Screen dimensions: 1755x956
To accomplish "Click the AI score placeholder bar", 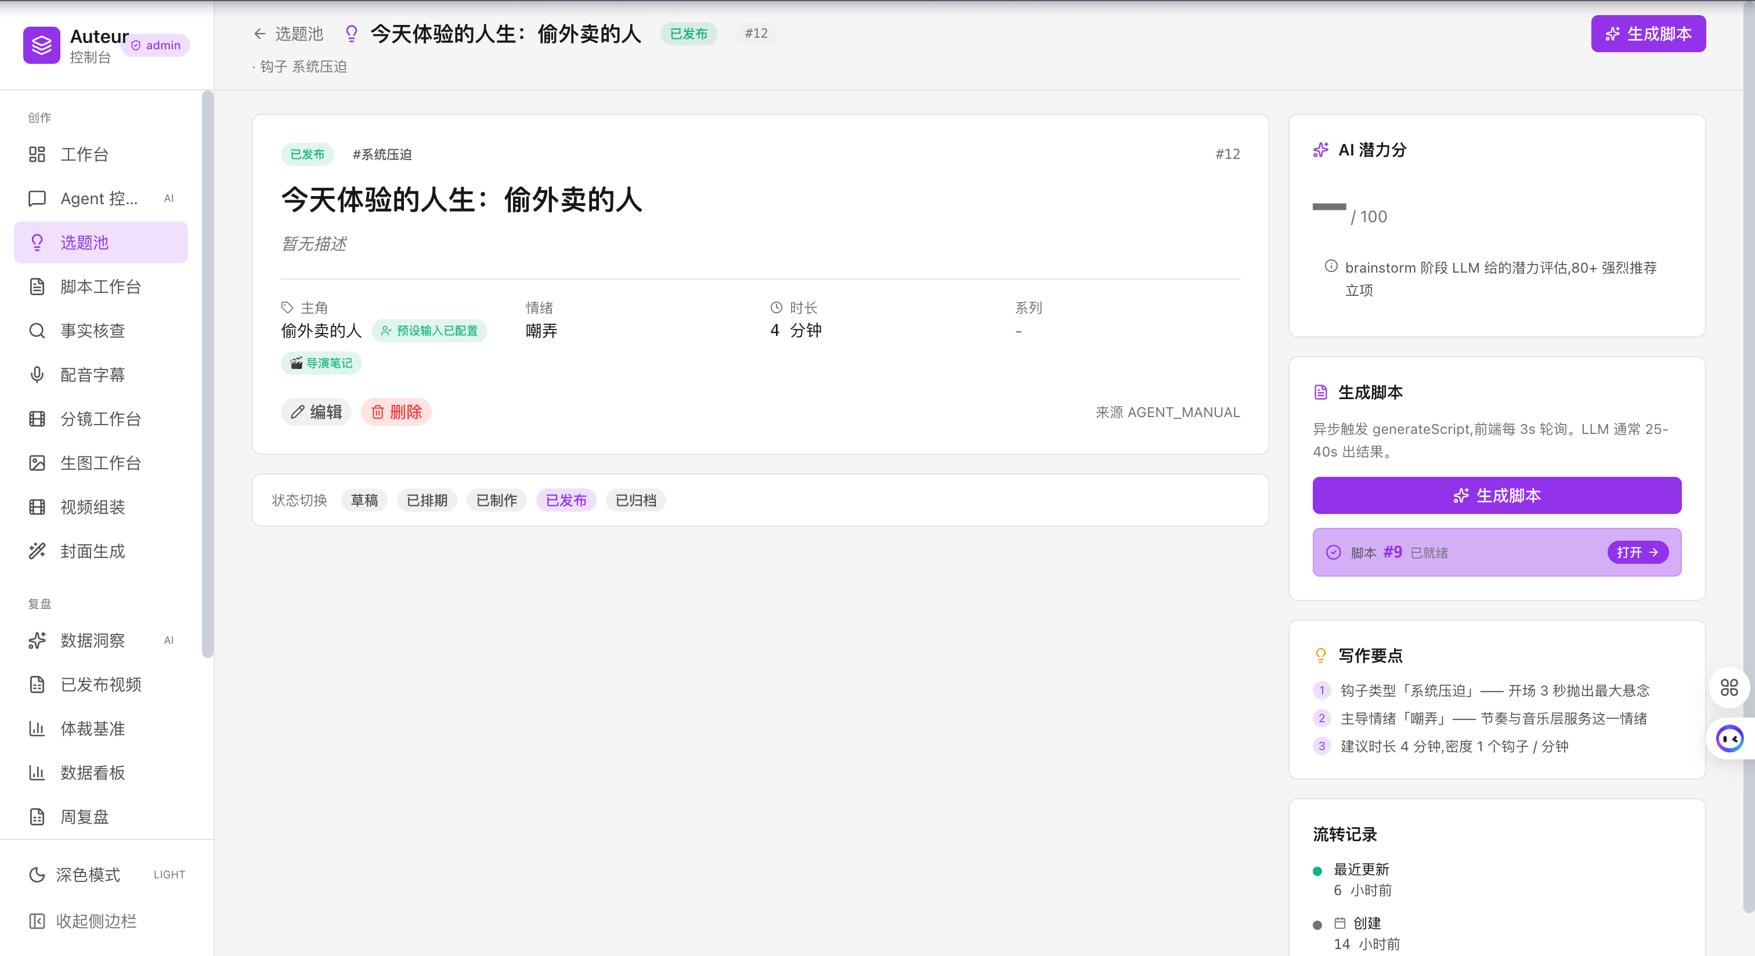I will [1329, 207].
